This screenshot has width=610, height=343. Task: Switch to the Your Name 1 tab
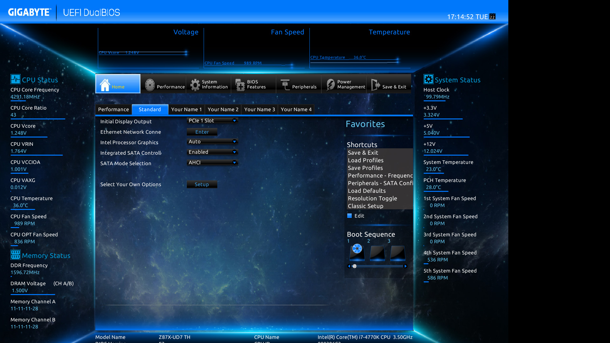point(186,109)
